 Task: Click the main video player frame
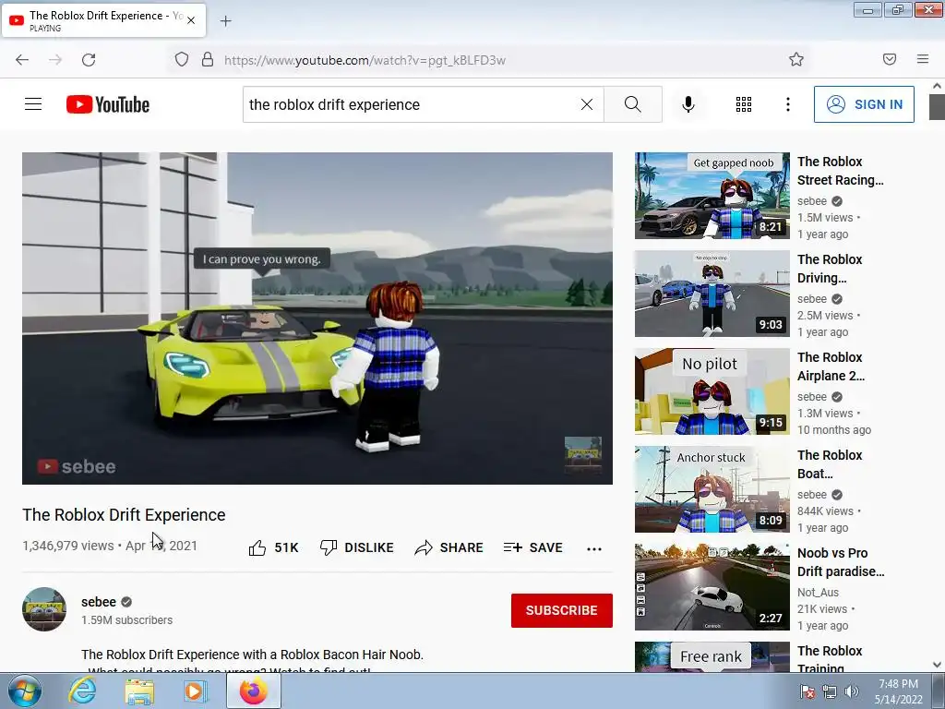(317, 318)
